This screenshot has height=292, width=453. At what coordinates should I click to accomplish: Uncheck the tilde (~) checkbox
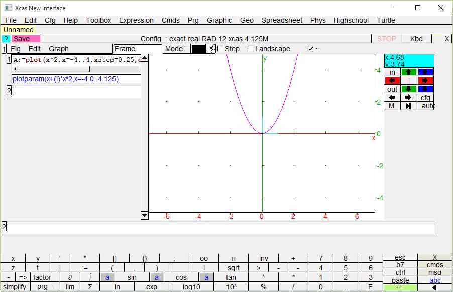310,49
